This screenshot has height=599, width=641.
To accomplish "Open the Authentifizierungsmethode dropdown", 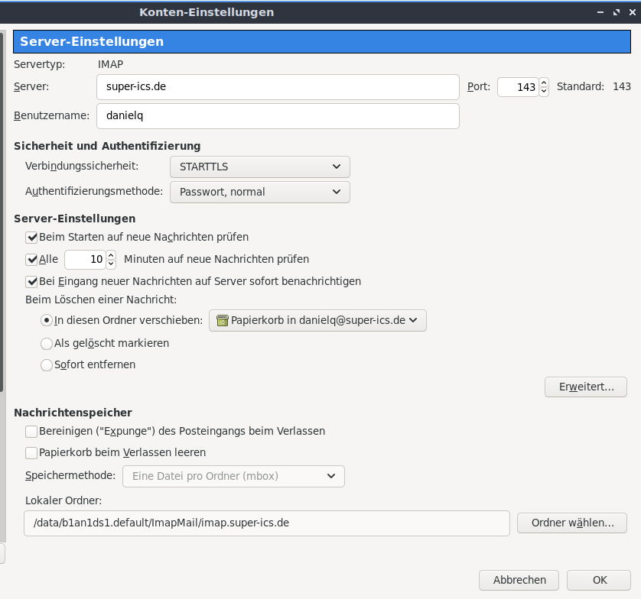I will pyautogui.click(x=260, y=192).
